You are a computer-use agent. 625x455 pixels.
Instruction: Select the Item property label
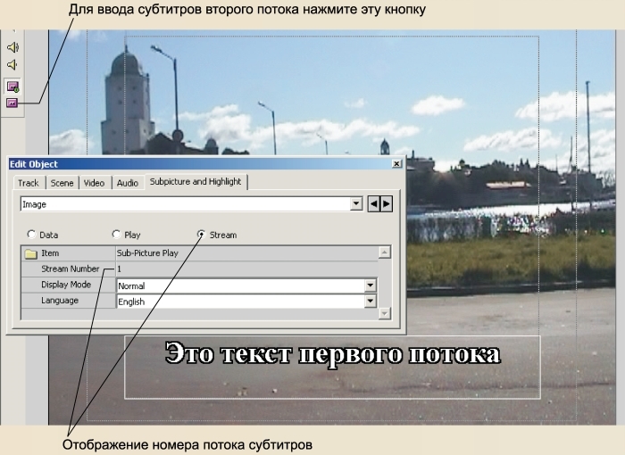[x=50, y=253]
